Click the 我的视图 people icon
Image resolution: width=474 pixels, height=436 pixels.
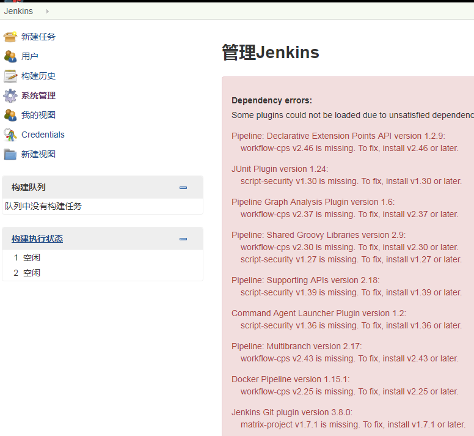(10, 115)
